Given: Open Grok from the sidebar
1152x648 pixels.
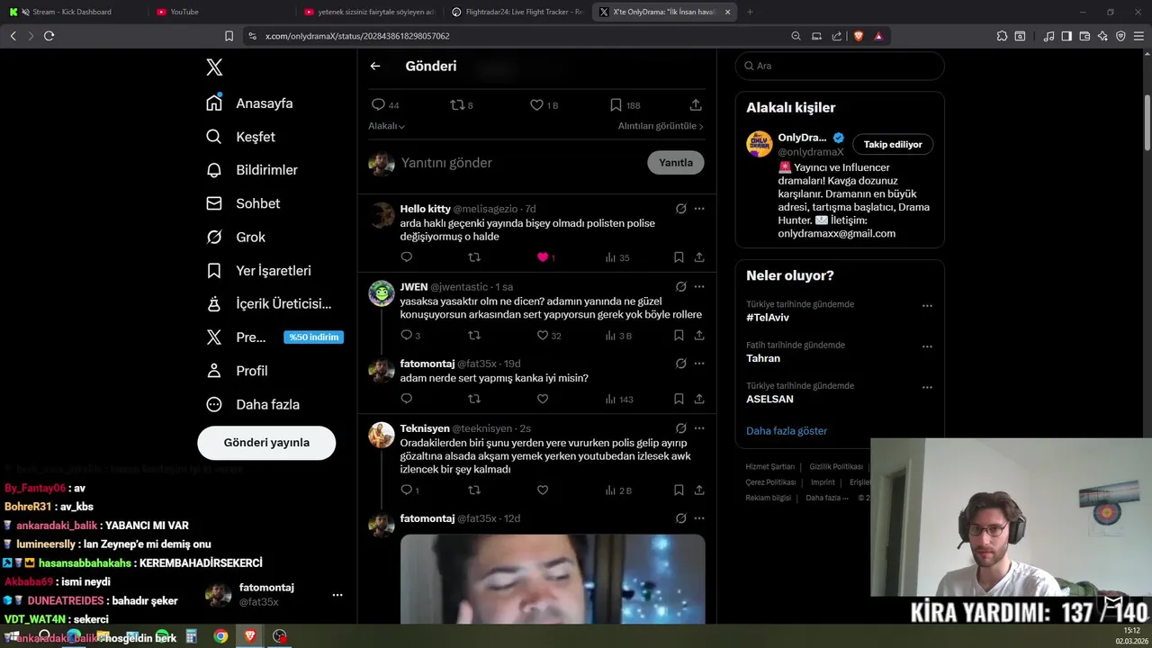Looking at the screenshot, I should click(236, 237).
